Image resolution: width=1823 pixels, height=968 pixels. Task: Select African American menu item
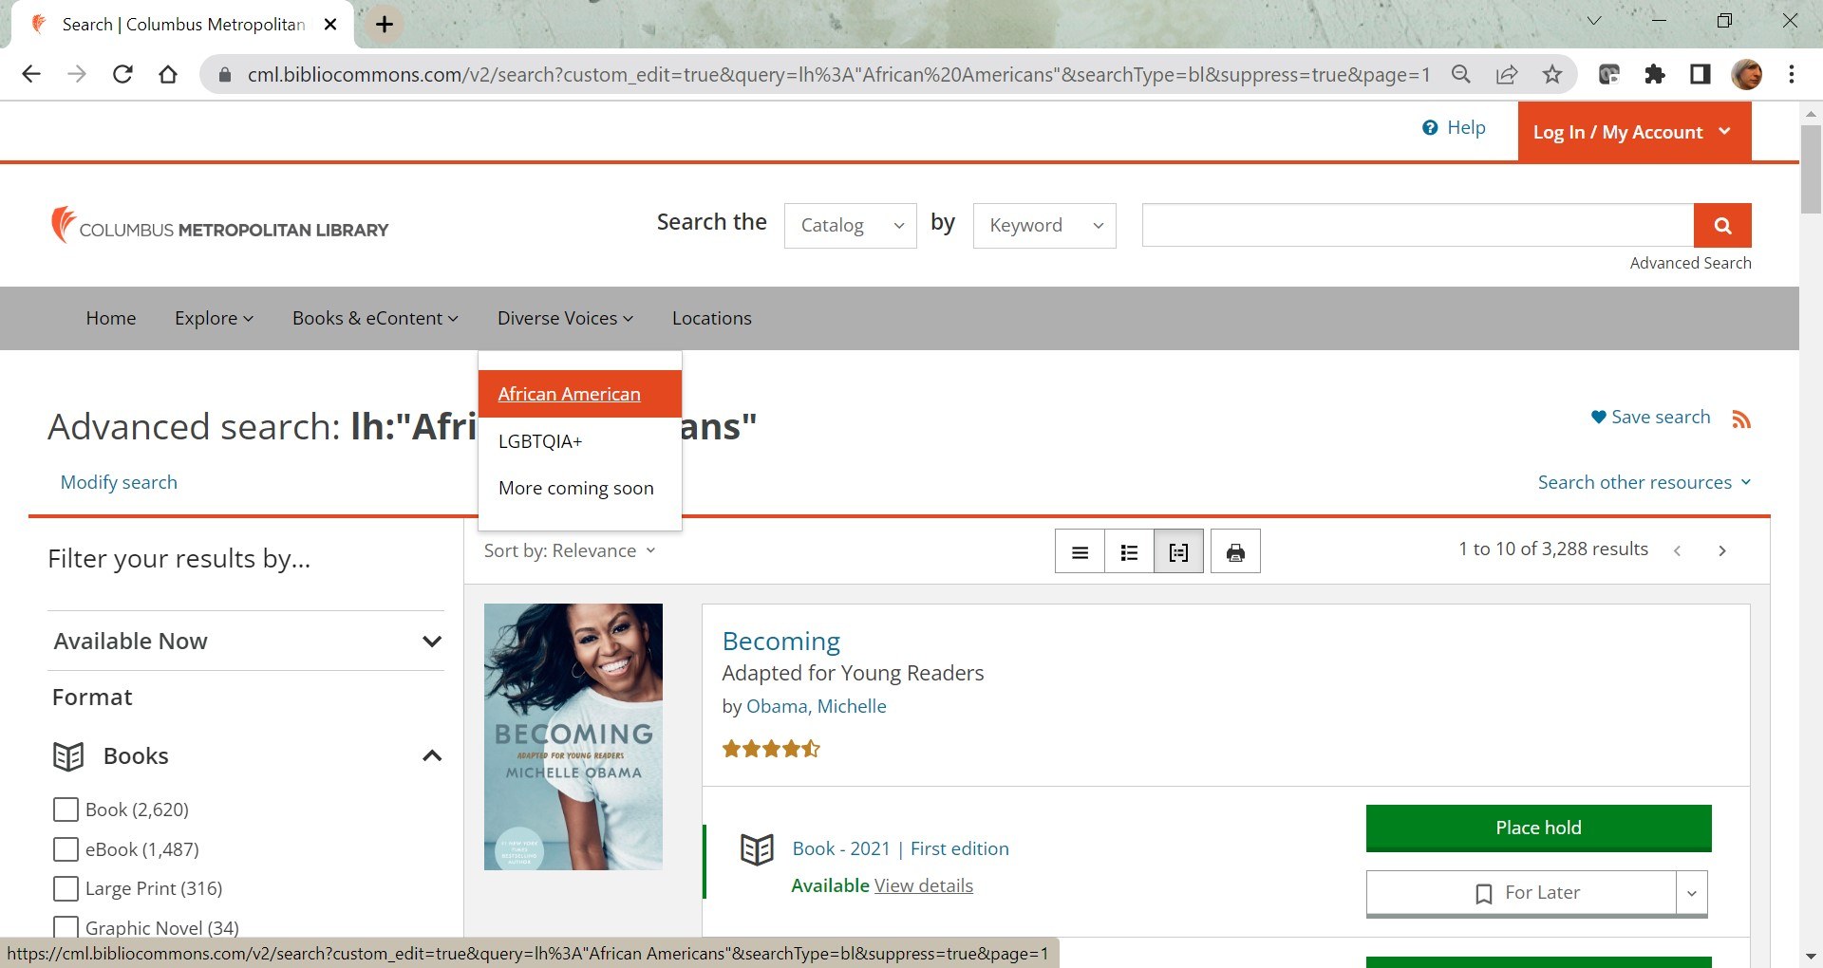point(580,394)
